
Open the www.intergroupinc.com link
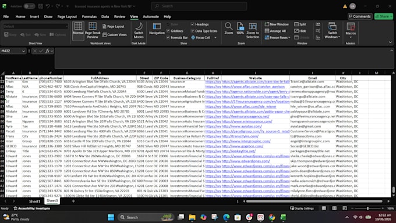tap(246, 141)
